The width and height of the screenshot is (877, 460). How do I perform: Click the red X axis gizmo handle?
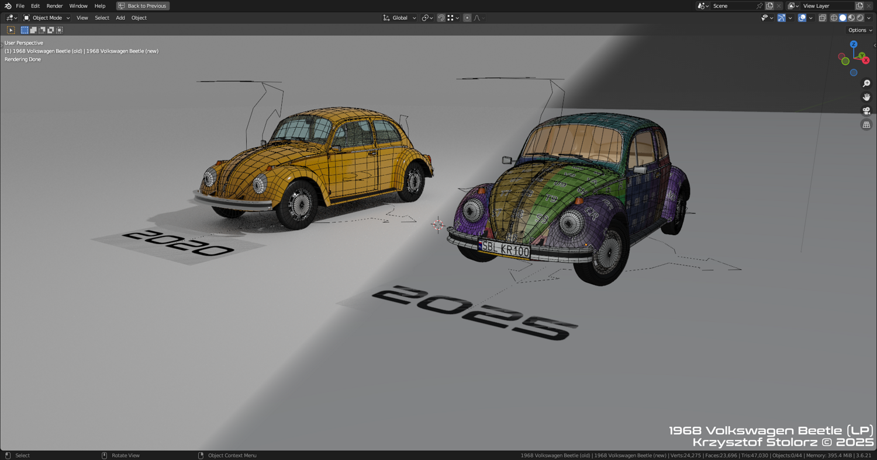(866, 60)
